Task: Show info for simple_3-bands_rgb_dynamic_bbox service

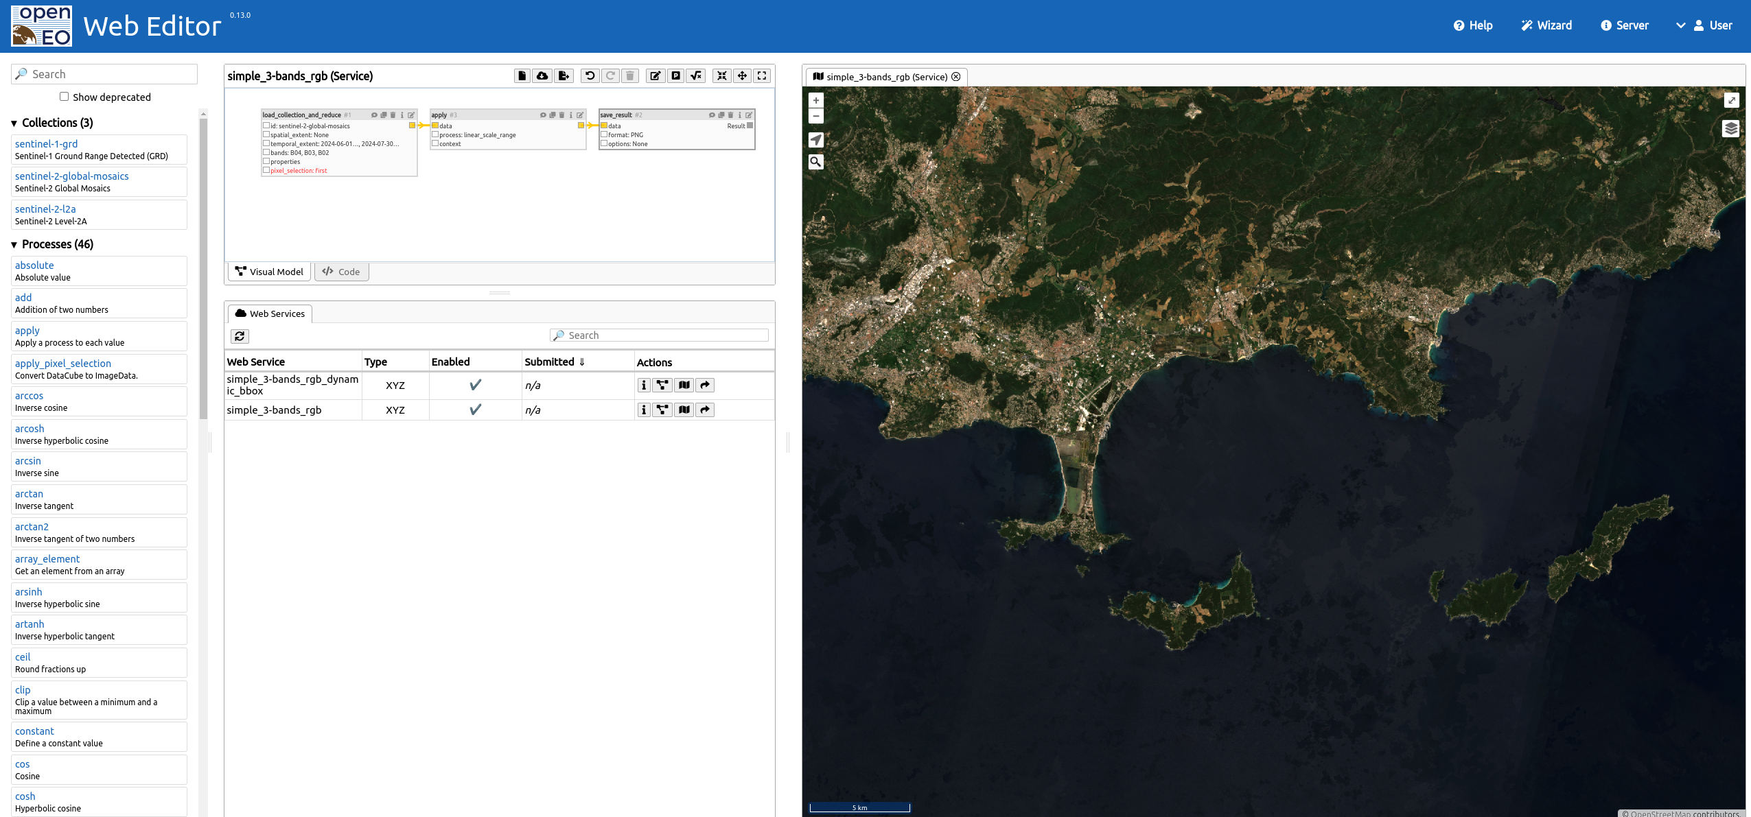Action: pos(644,386)
